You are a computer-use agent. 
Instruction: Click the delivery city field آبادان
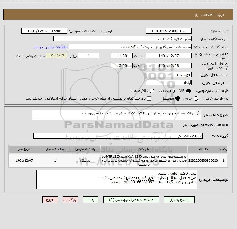tap(169, 82)
